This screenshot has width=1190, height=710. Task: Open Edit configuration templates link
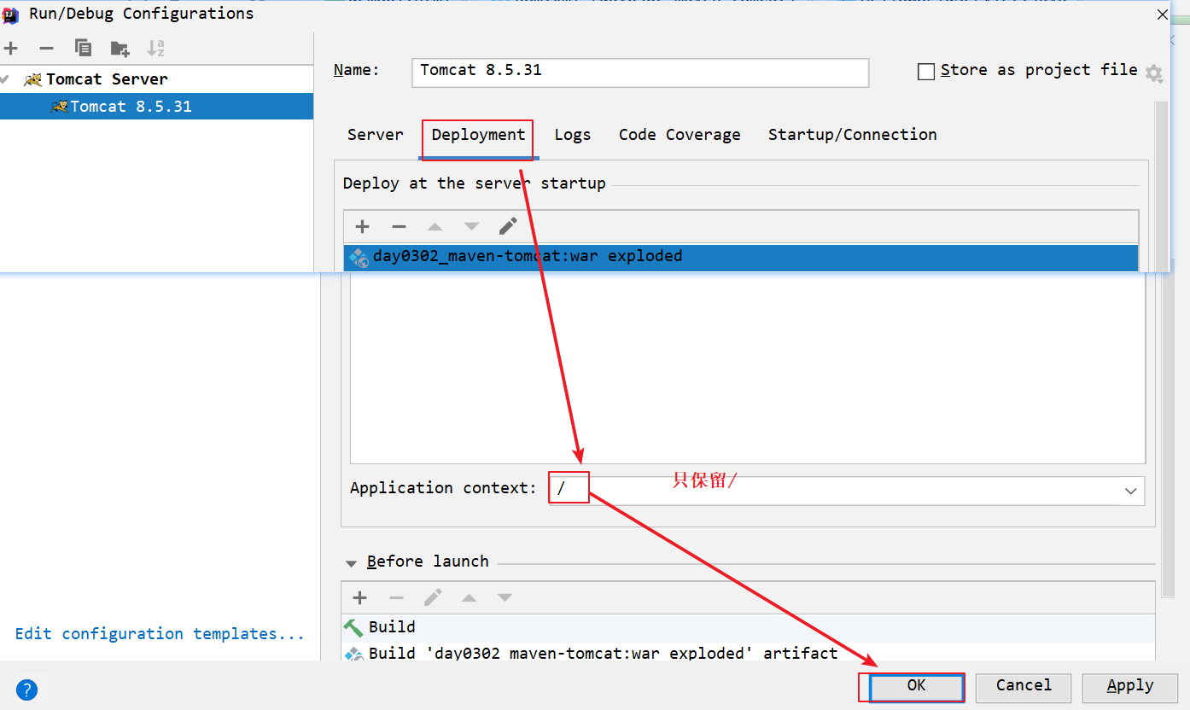(160, 634)
